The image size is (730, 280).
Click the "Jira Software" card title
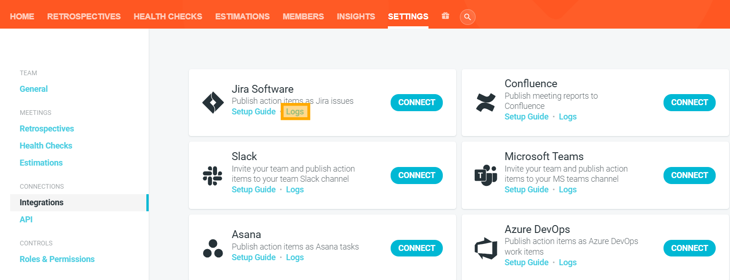pos(263,89)
